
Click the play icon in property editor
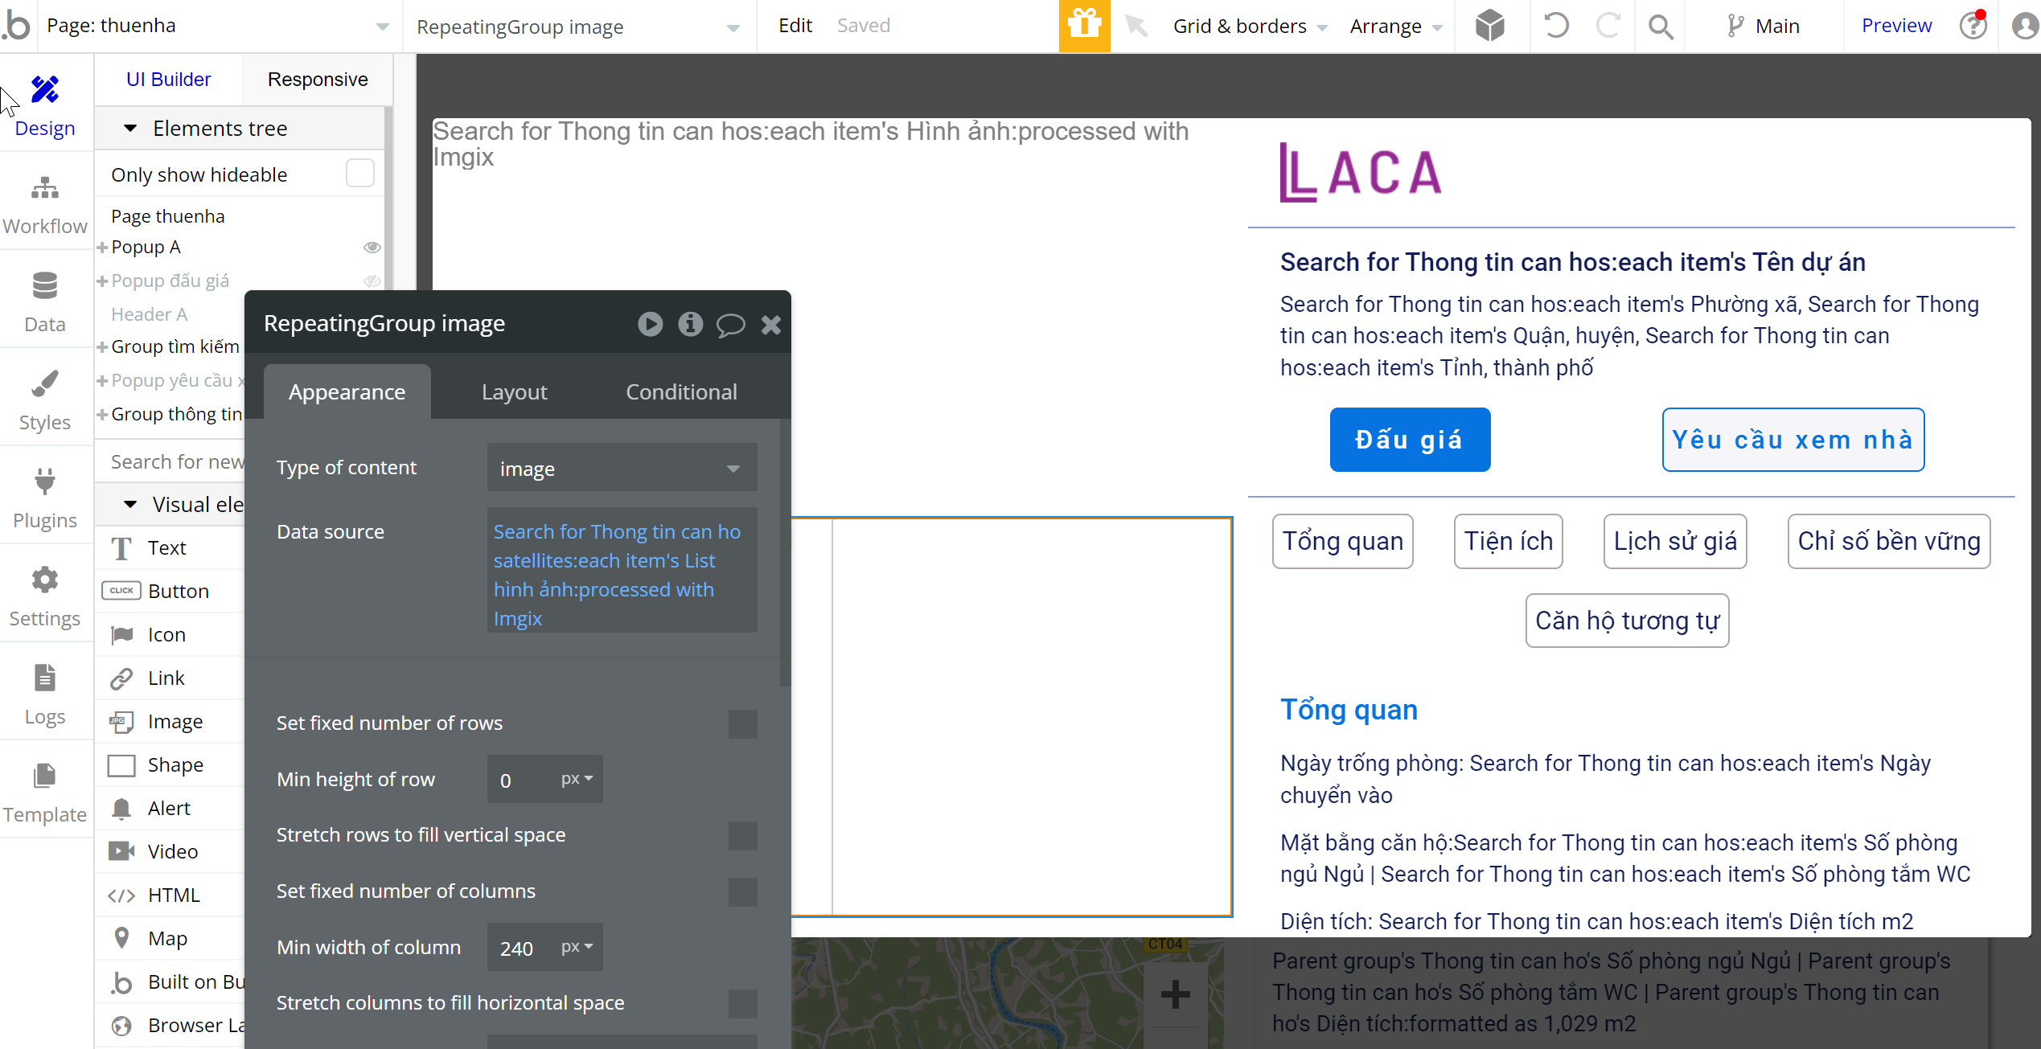pyautogui.click(x=650, y=324)
